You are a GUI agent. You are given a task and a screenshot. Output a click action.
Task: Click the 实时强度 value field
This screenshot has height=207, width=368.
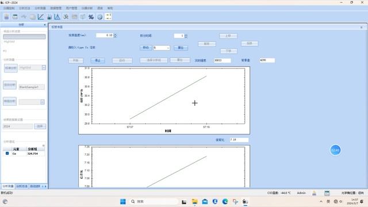[x=223, y=60]
